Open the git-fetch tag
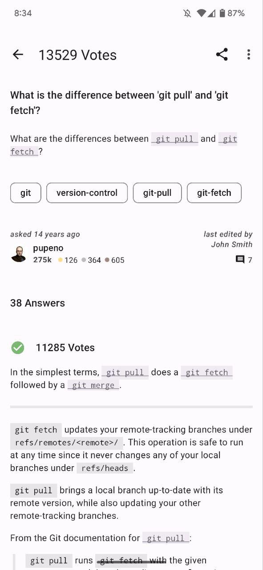This screenshot has width=263, height=570. coord(214,193)
